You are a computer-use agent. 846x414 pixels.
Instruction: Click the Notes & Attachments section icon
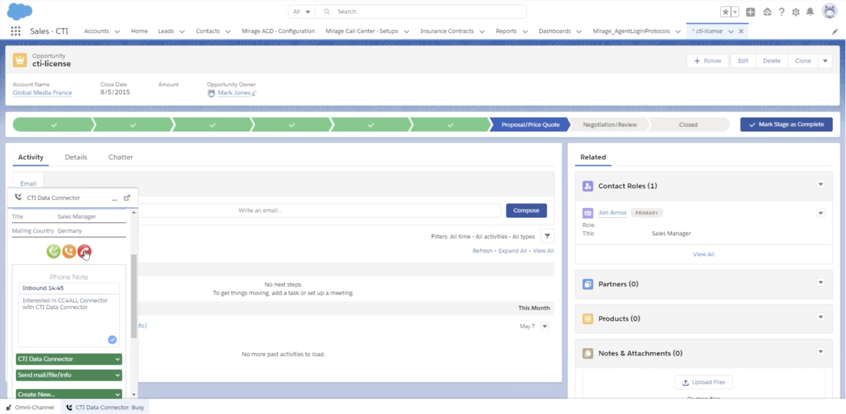[588, 353]
